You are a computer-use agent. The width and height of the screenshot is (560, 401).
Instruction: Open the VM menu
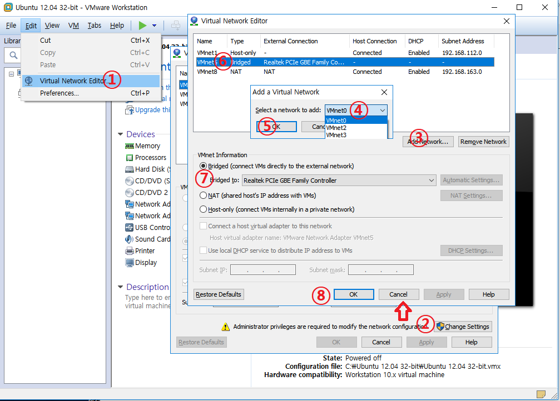pos(74,25)
